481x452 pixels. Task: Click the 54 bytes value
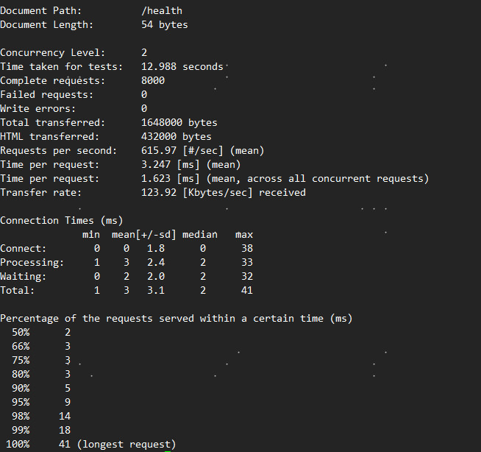pyautogui.click(x=164, y=25)
